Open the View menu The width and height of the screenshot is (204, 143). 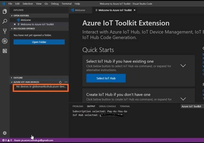(x=39, y=4)
